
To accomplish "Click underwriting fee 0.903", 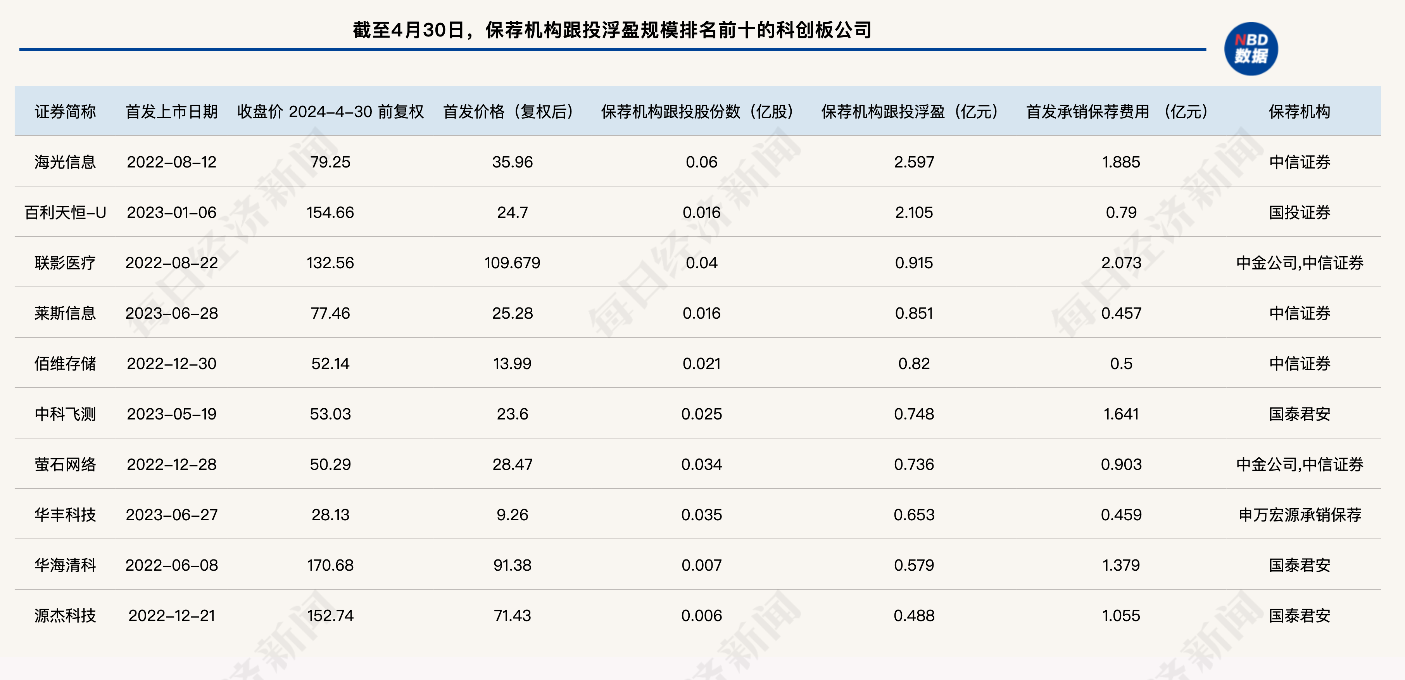I will (x=1121, y=464).
